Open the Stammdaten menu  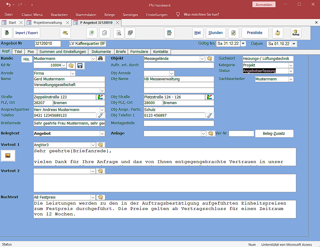tap(86, 14)
